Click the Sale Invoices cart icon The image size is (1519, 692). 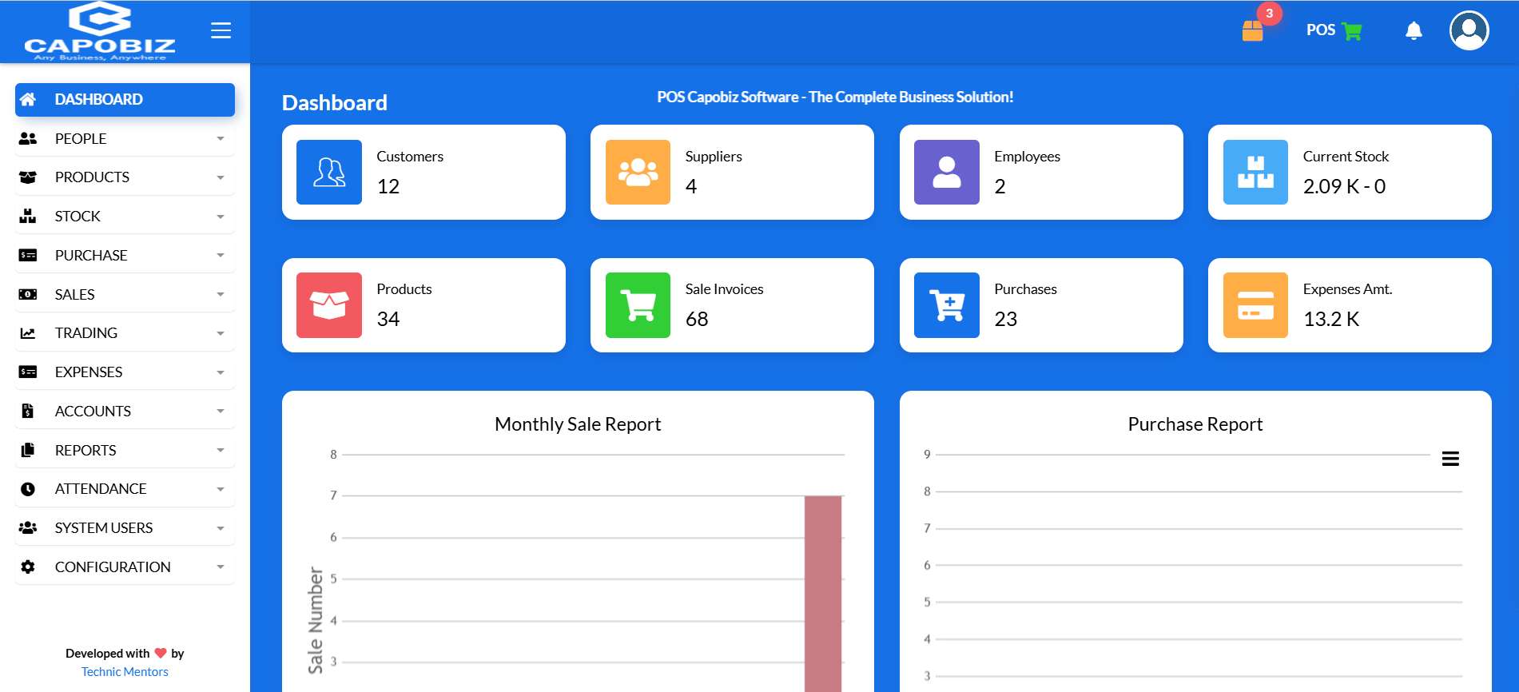638,305
